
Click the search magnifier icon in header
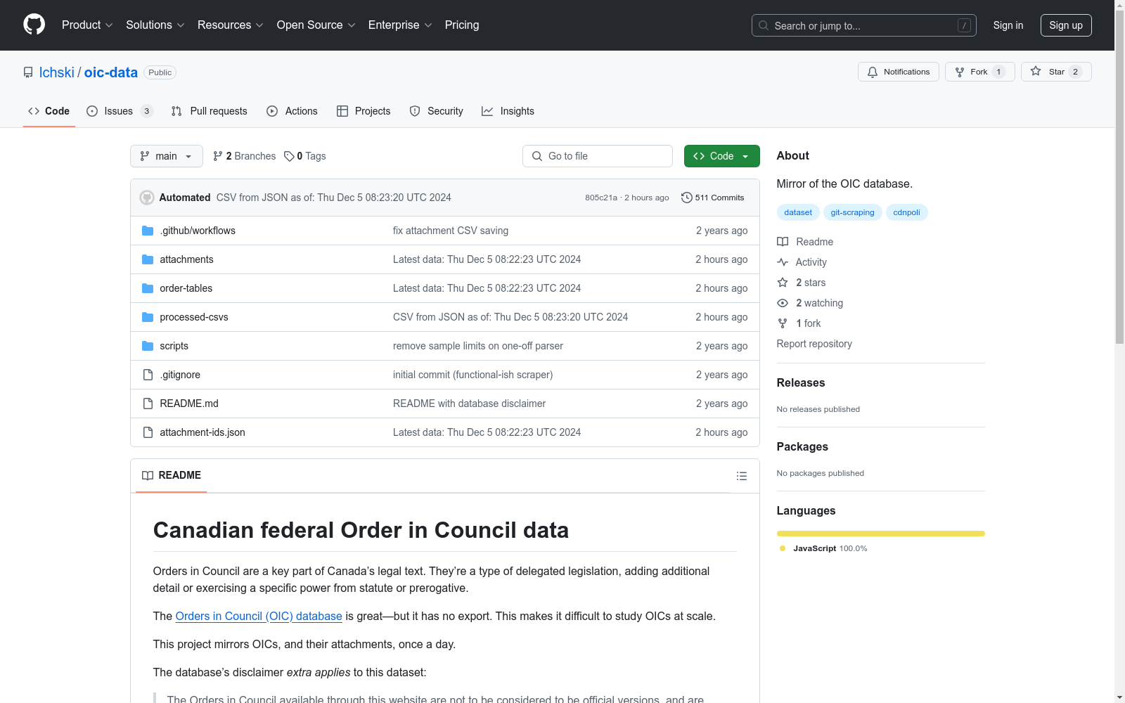pyautogui.click(x=764, y=25)
